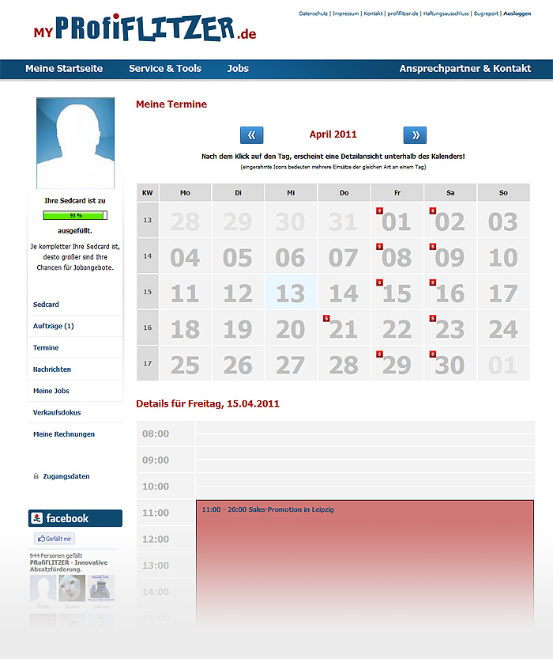Click the Datenschutz link in the header

click(x=314, y=13)
